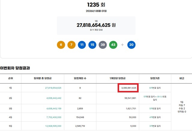Click the 3등 rank cell
Image resolution: width=192 pixels, height=131 pixels.
10,109
